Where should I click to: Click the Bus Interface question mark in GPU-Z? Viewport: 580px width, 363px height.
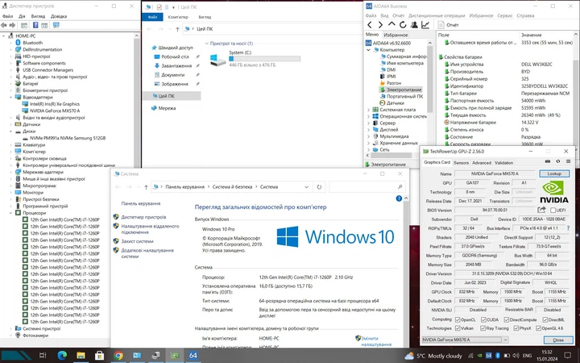pos(568,228)
